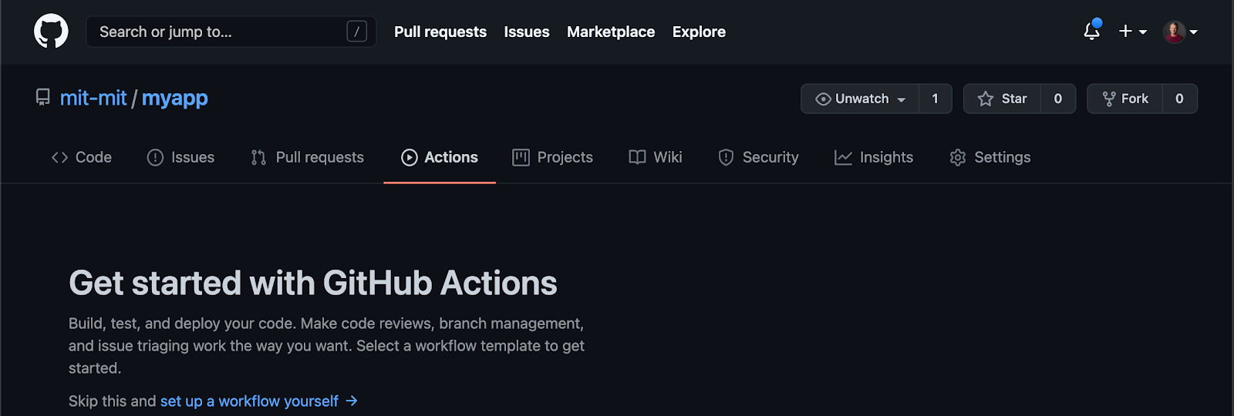Open repository Settings tab

point(990,157)
